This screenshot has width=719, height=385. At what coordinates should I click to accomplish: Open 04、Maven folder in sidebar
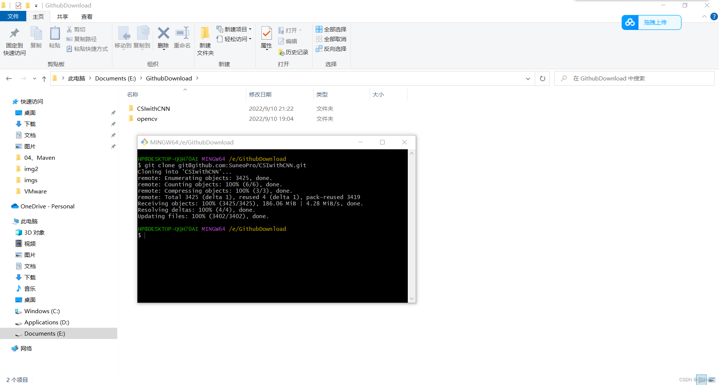coord(40,158)
